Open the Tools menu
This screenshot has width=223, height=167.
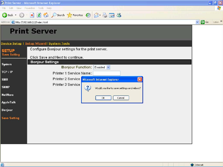click(x=41, y=8)
